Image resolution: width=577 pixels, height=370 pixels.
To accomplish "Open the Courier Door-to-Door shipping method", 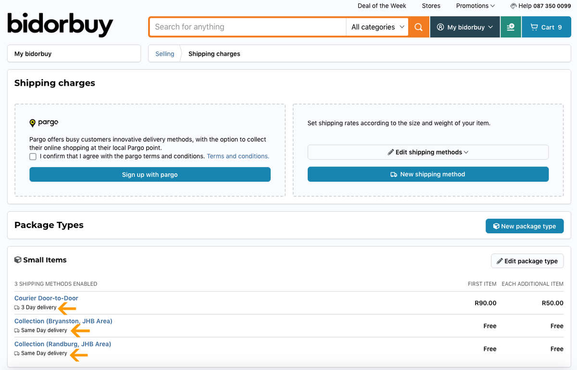I will 46,298.
